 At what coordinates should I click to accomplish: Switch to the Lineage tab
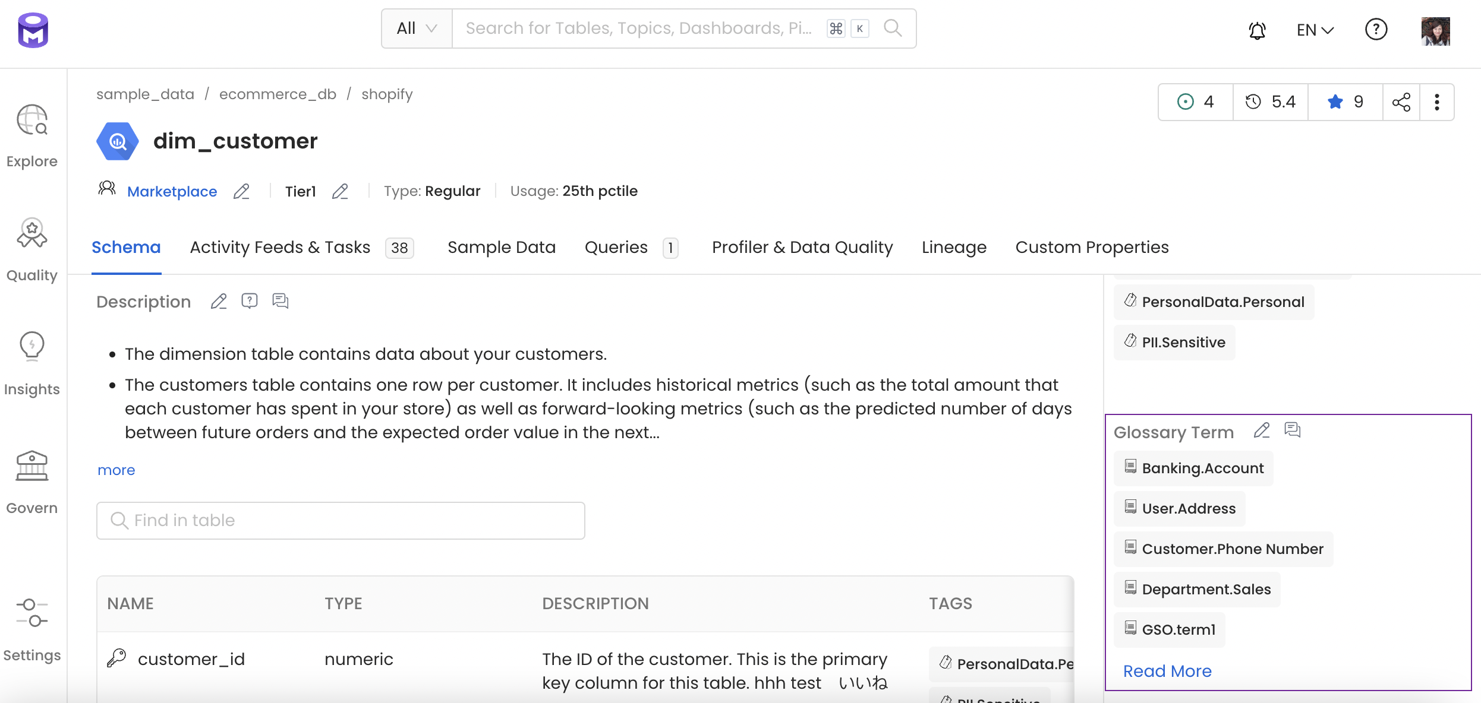pyautogui.click(x=954, y=247)
